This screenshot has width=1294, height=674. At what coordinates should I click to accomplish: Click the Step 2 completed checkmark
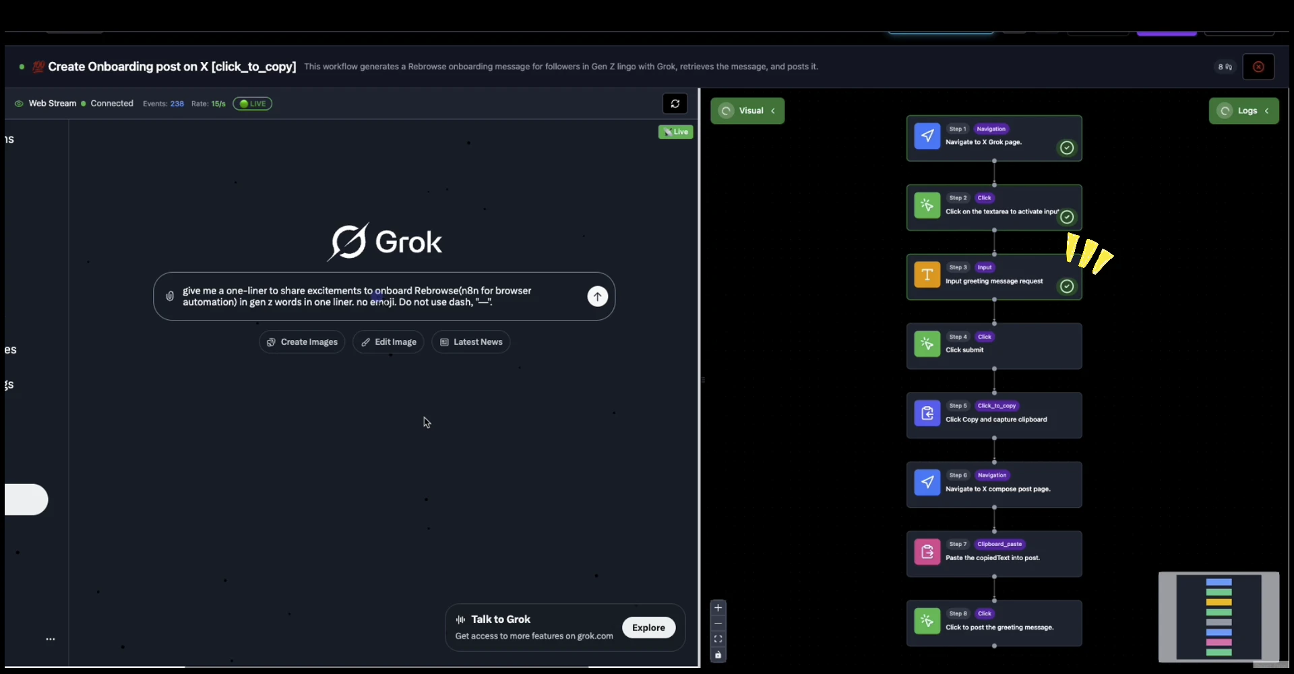(x=1067, y=217)
